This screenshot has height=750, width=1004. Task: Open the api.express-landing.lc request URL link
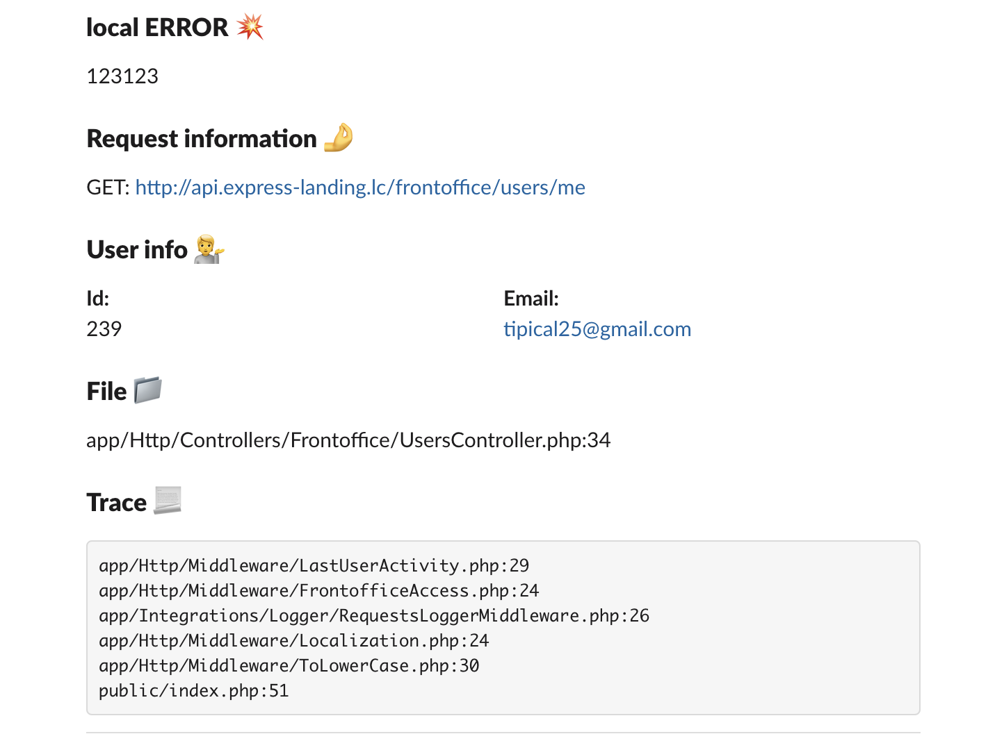pos(360,187)
